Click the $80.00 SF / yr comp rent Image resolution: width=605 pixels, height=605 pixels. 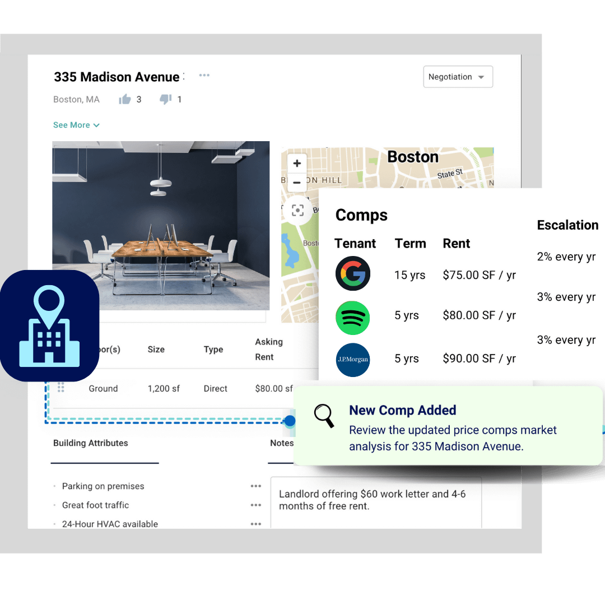pyautogui.click(x=479, y=315)
